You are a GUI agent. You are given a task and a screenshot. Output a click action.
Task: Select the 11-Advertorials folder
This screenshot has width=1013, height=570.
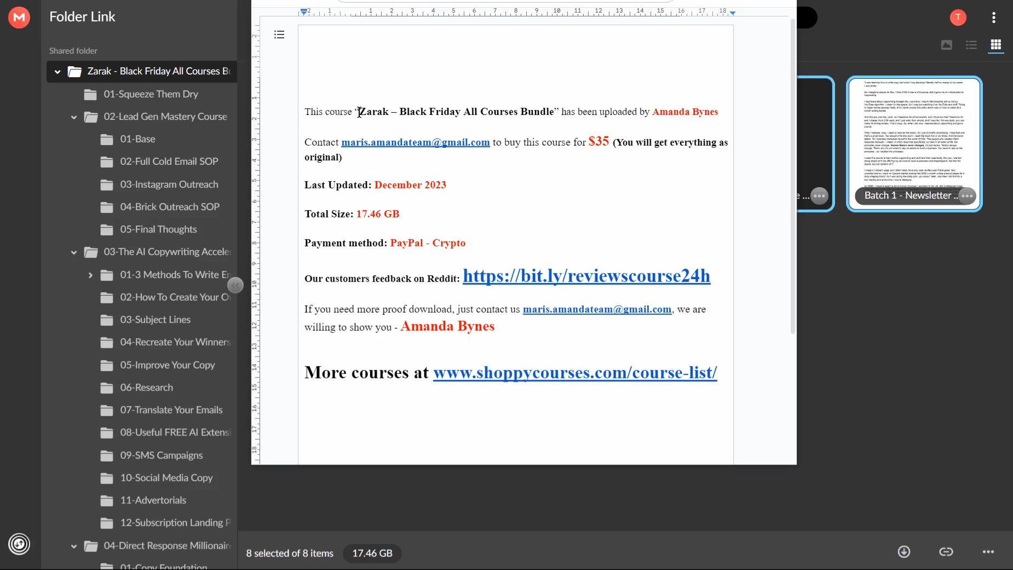click(153, 500)
